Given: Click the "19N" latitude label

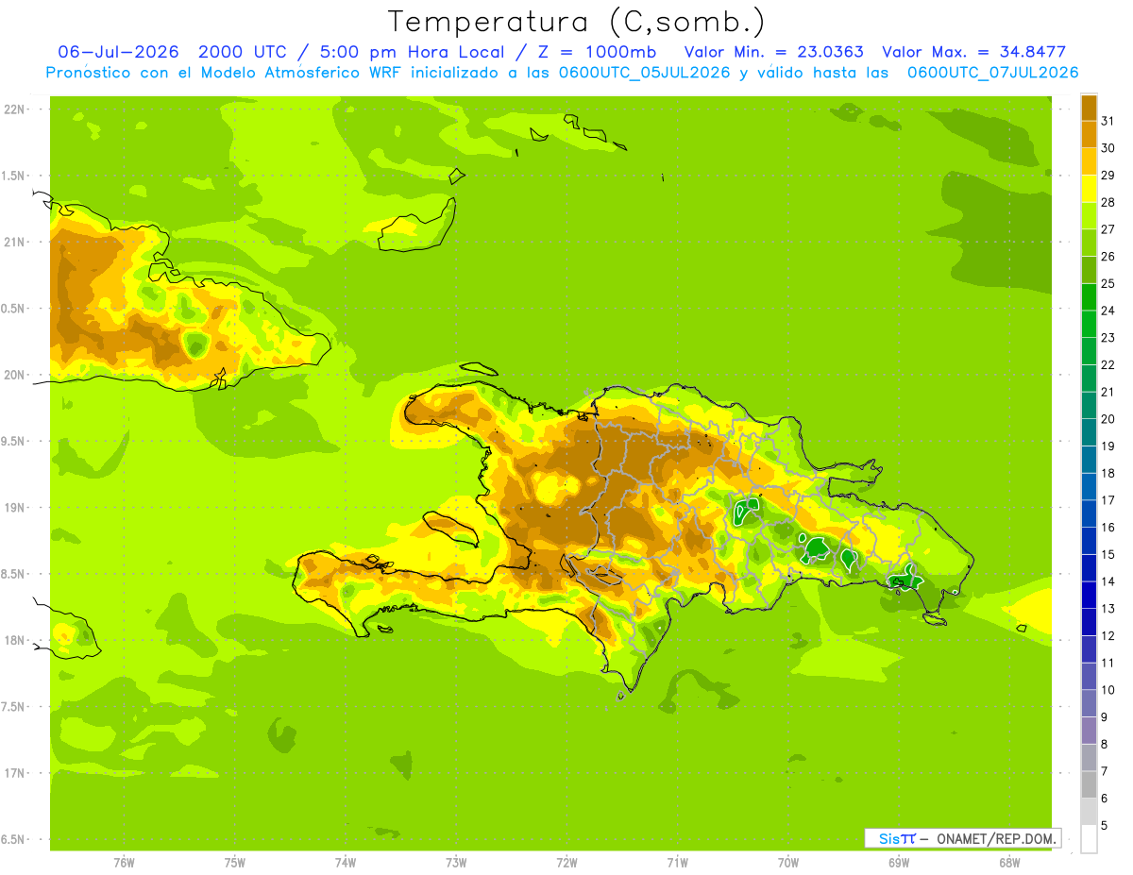Looking at the screenshot, I should [16, 508].
